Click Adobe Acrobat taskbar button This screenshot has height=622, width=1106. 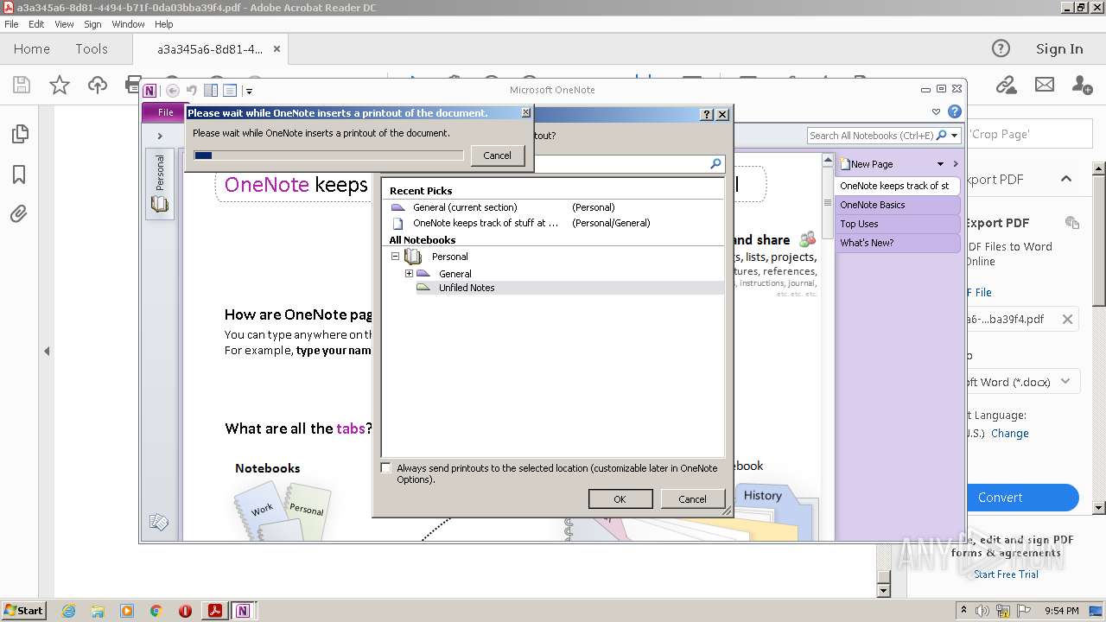215,611
